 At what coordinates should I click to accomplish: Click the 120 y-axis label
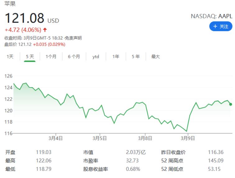point(8,110)
